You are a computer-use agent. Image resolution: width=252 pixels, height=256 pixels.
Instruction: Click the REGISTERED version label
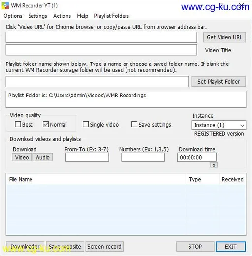click(219, 134)
